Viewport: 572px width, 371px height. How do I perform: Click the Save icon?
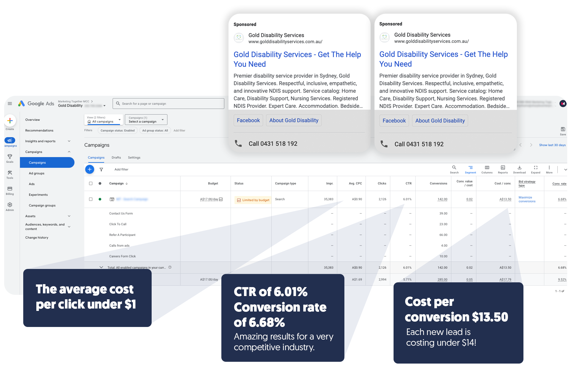tap(563, 129)
